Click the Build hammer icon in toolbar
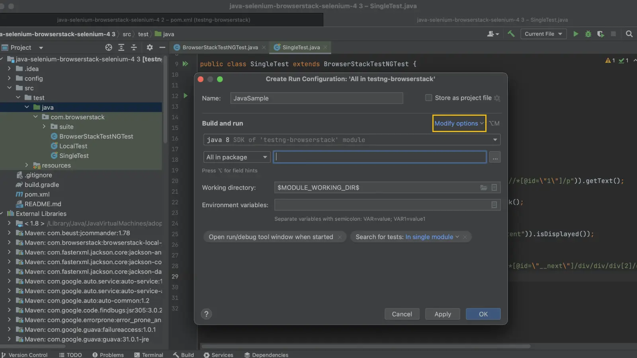The height and width of the screenshot is (358, 637). point(511,34)
